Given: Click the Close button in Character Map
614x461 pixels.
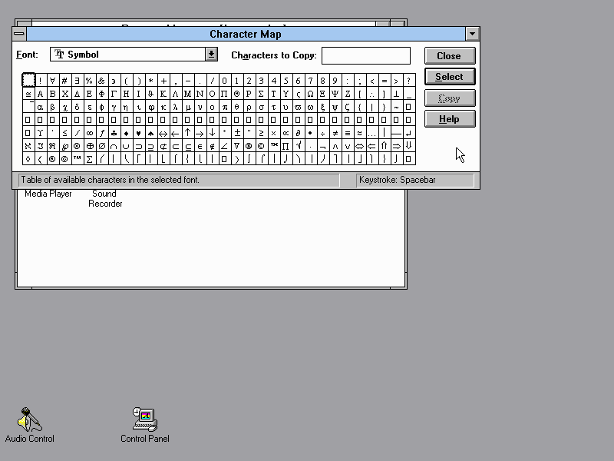Looking at the screenshot, I should click(449, 56).
